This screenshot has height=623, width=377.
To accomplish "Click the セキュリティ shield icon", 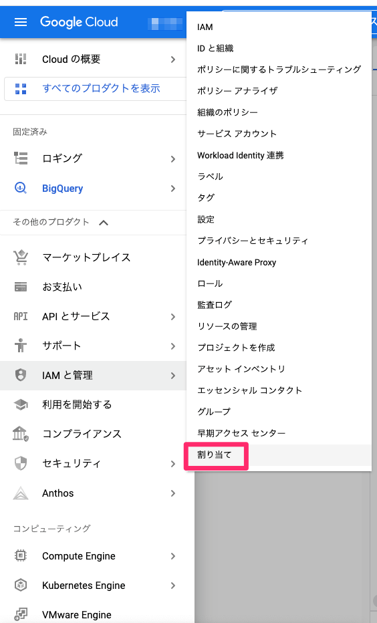I will point(21,463).
